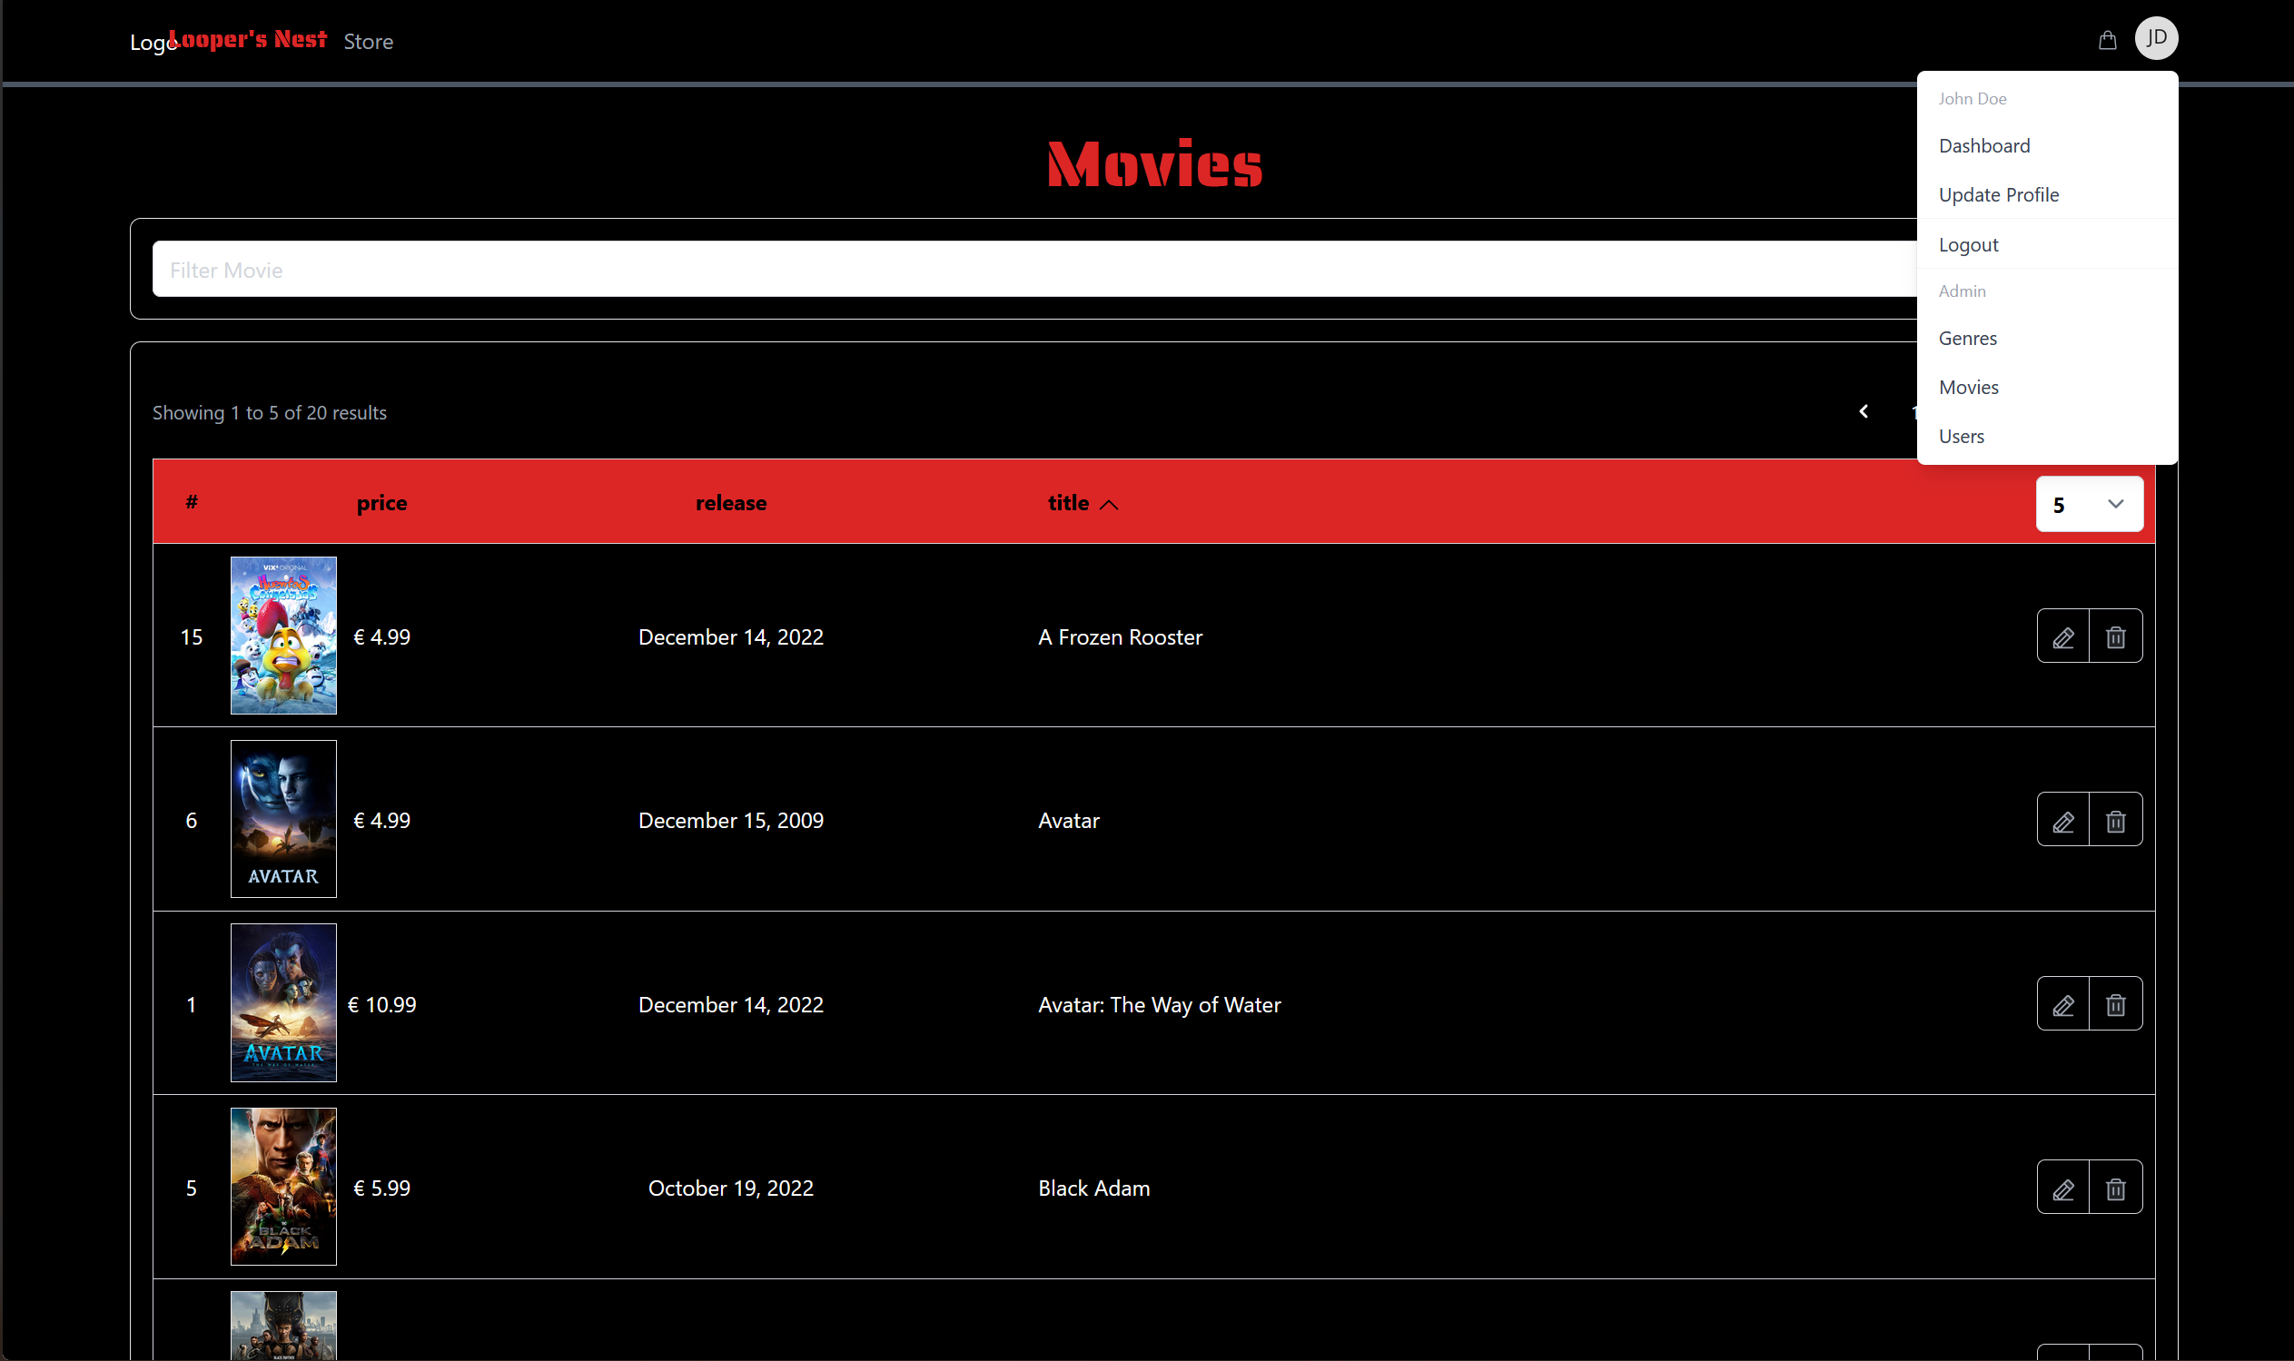This screenshot has width=2294, height=1361.
Task: Edit Avatar: The Way of Water
Action: pyautogui.click(x=2062, y=1004)
